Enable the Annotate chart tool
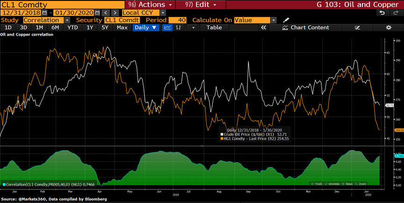Screen dimensions: 404x203 pyautogui.click(x=332, y=184)
